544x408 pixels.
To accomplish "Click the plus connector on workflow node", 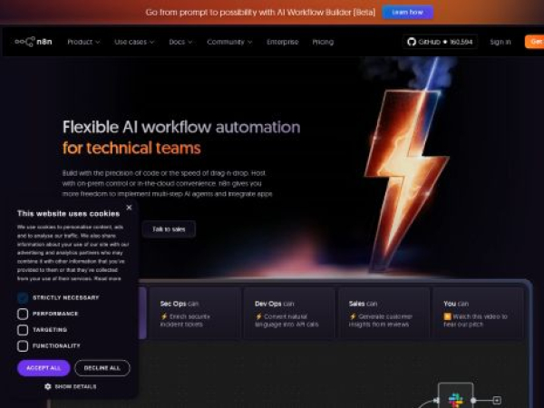I will 497,400.
